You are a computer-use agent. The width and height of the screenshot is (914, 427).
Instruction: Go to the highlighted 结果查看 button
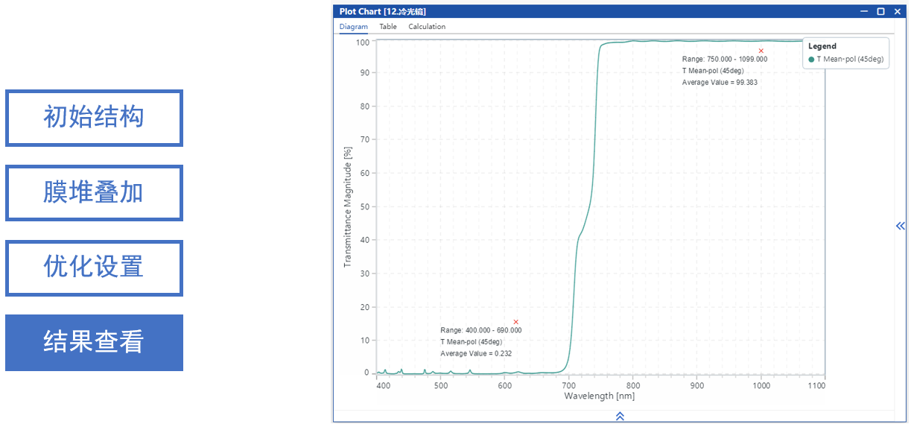tap(94, 343)
